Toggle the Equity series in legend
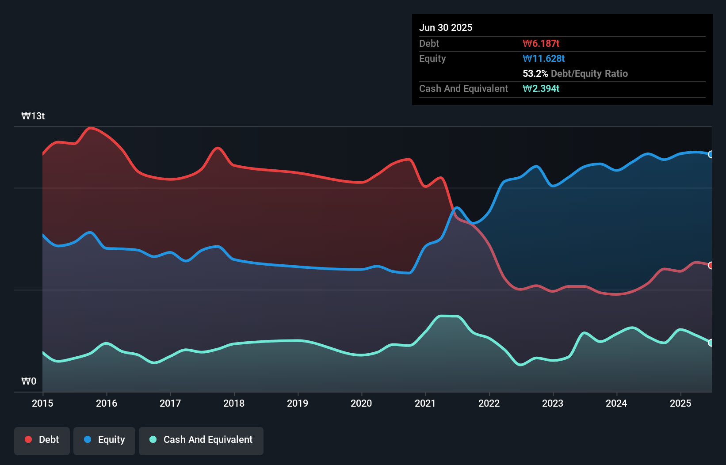The width and height of the screenshot is (726, 465). [104, 440]
